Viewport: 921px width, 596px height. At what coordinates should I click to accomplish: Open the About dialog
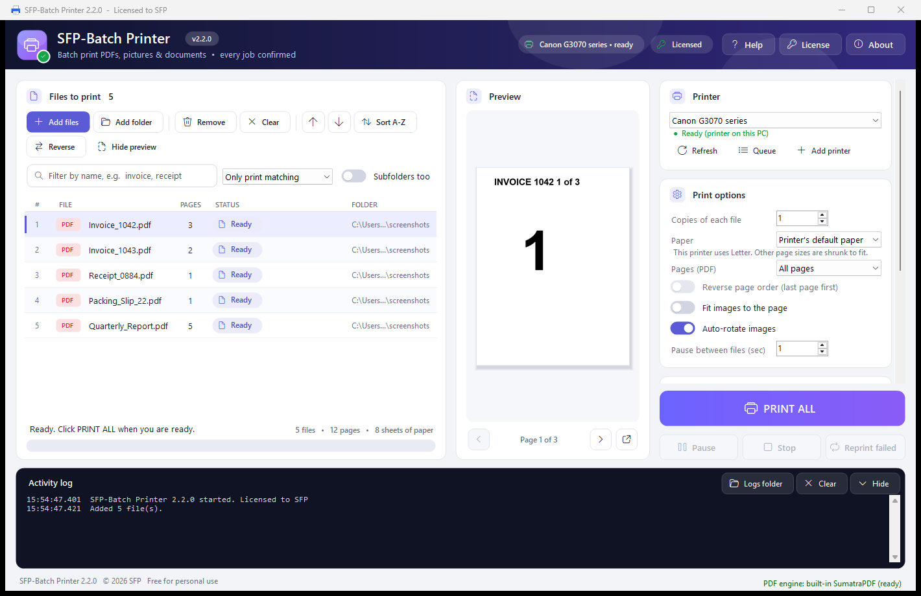(875, 44)
